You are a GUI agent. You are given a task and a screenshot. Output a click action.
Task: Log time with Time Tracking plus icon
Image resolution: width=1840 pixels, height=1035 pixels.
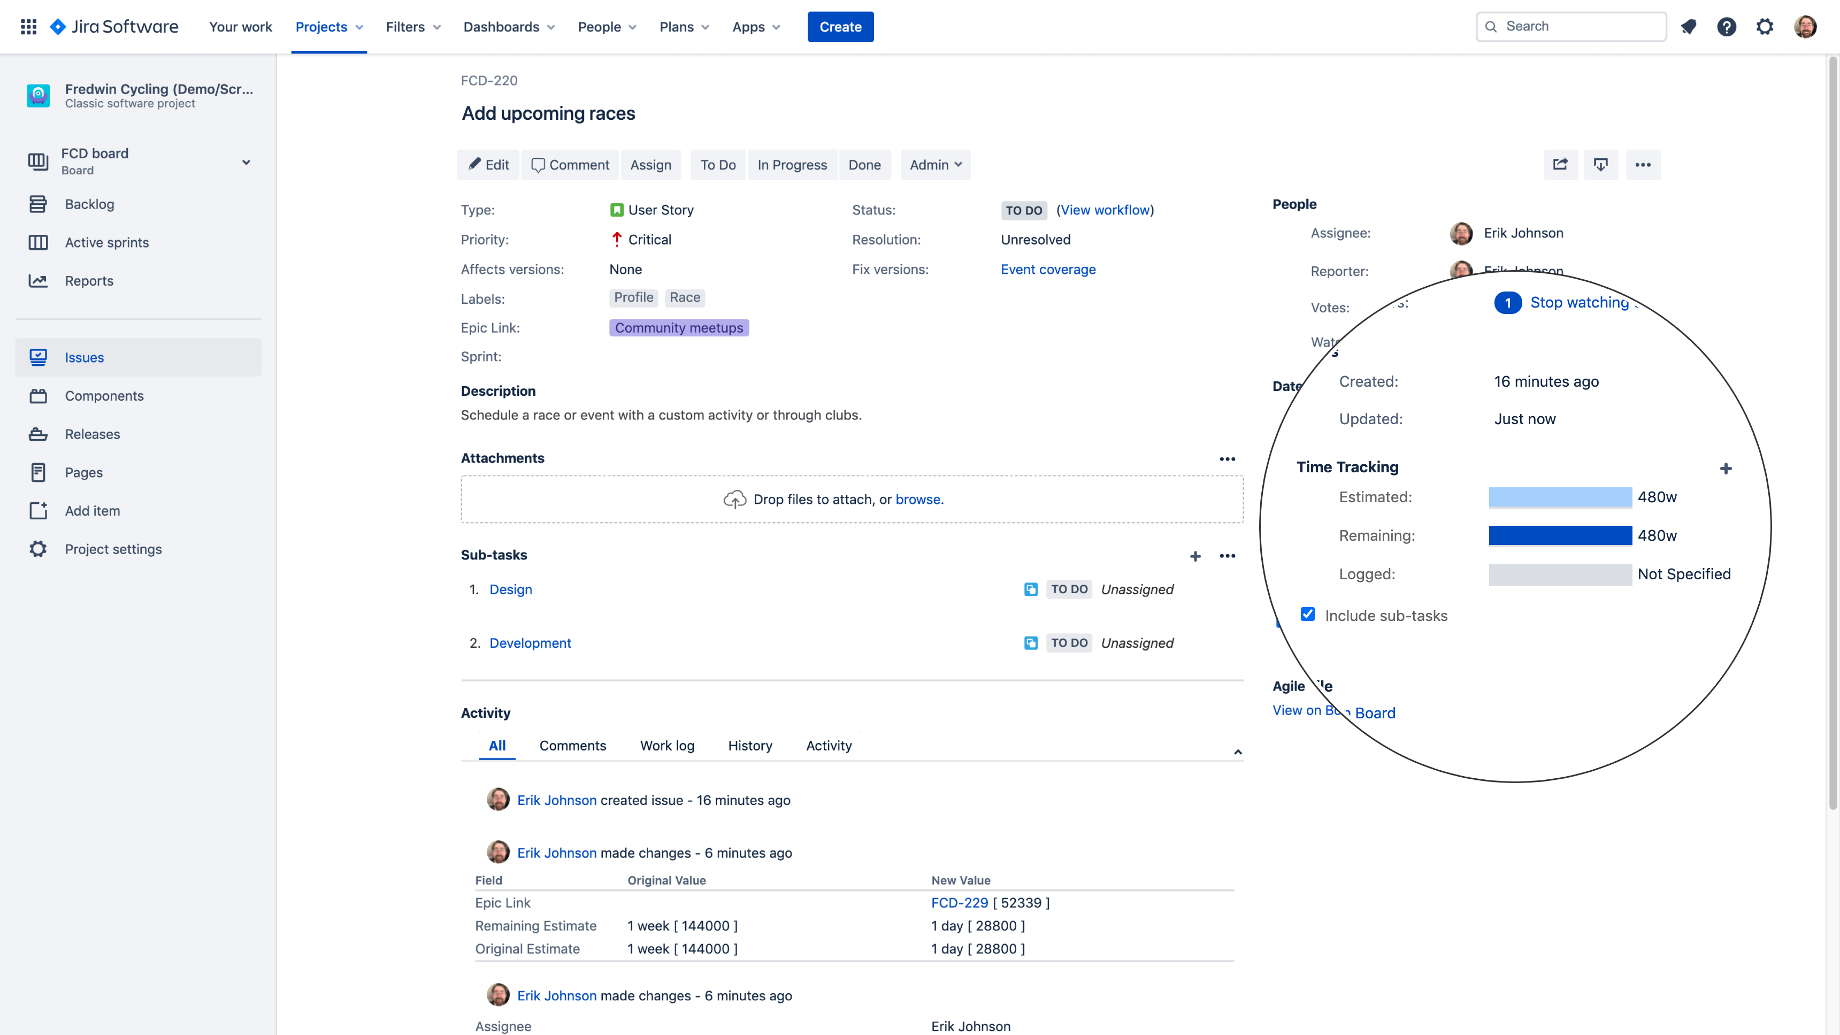point(1726,469)
